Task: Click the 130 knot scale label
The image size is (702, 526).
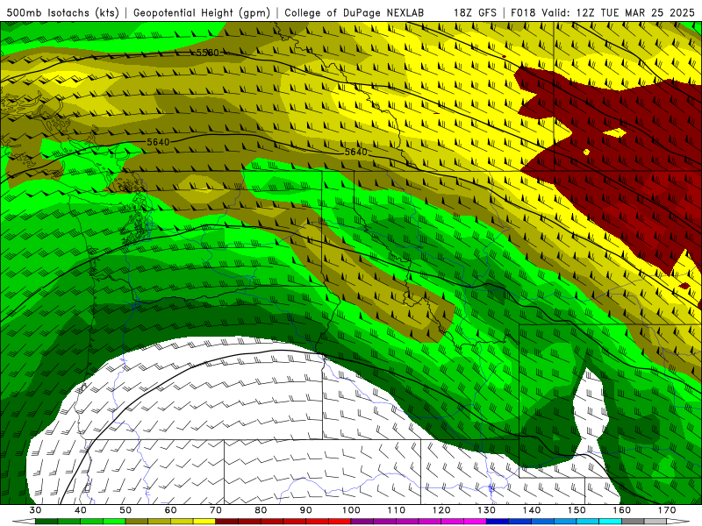Action: click(486, 510)
